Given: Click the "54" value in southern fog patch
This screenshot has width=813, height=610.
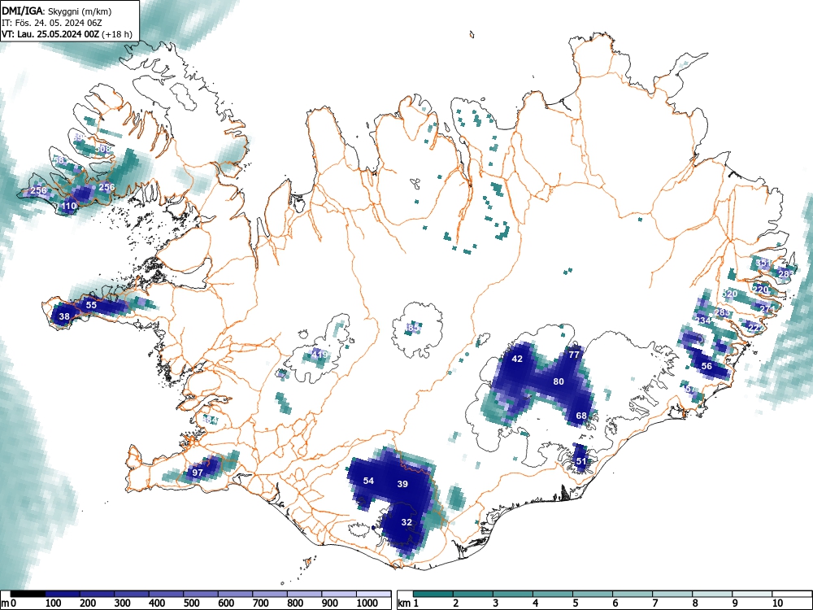Looking at the screenshot, I should 368,481.
